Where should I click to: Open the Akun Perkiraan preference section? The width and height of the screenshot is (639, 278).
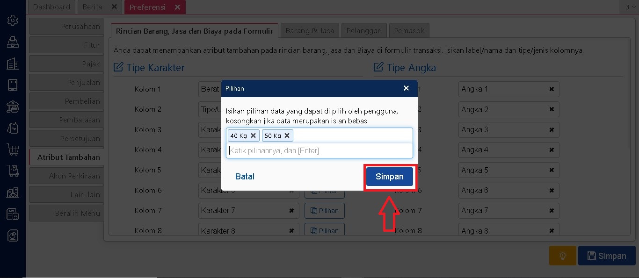click(x=66, y=176)
